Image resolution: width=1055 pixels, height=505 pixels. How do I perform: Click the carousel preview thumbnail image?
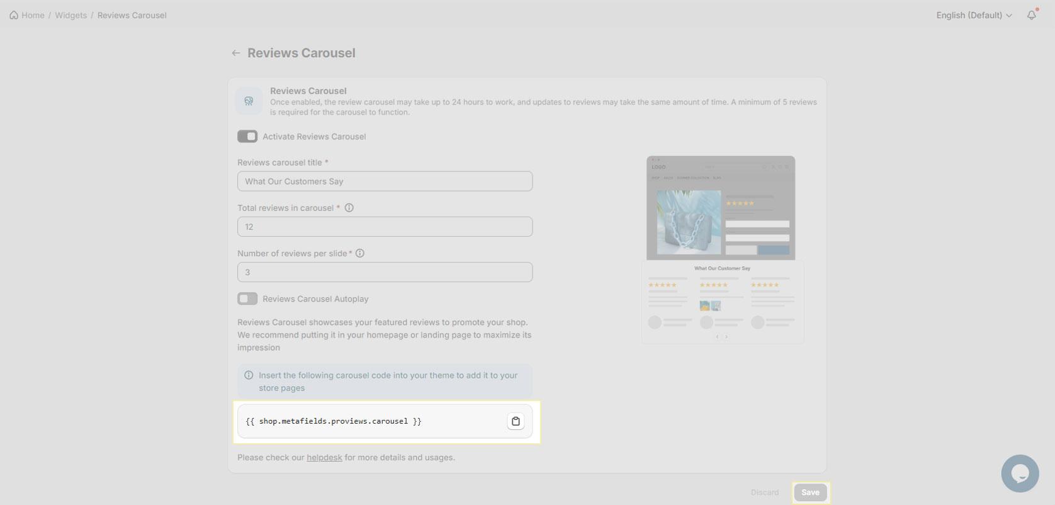pyautogui.click(x=722, y=249)
